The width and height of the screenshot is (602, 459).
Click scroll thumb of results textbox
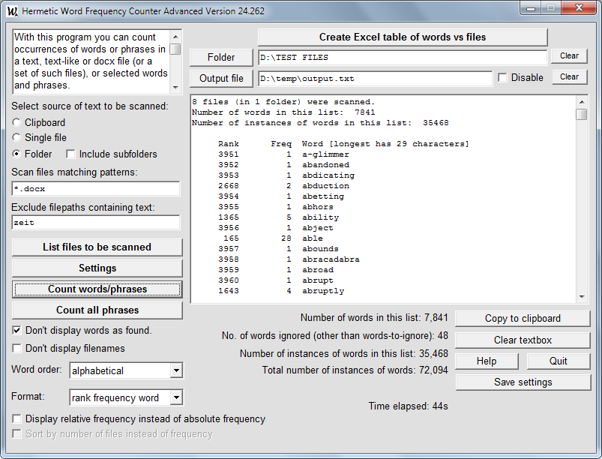tap(582, 114)
